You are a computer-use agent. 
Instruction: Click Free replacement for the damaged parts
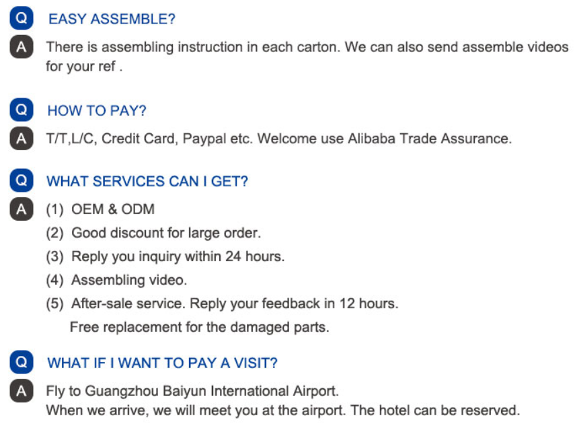pos(200,327)
